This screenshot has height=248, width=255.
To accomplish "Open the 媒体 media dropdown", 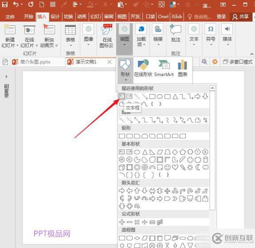I will [x=227, y=35].
